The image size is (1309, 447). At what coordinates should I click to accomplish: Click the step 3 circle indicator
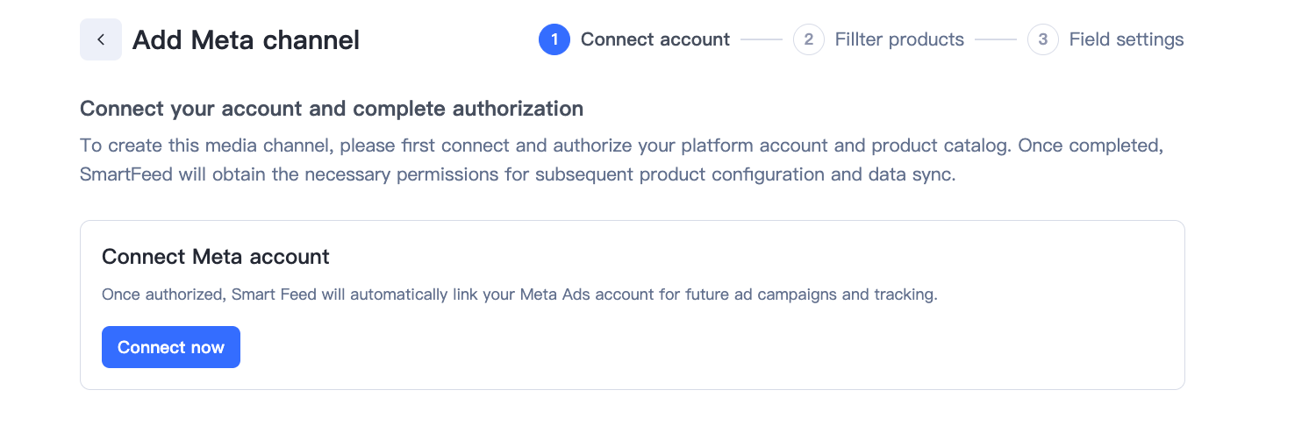(1042, 39)
